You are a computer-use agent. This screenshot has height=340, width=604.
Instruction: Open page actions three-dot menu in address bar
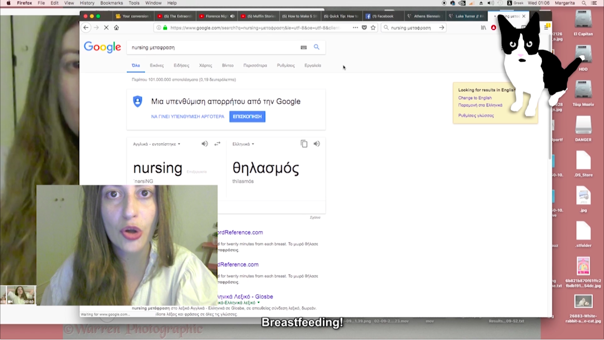point(355,27)
